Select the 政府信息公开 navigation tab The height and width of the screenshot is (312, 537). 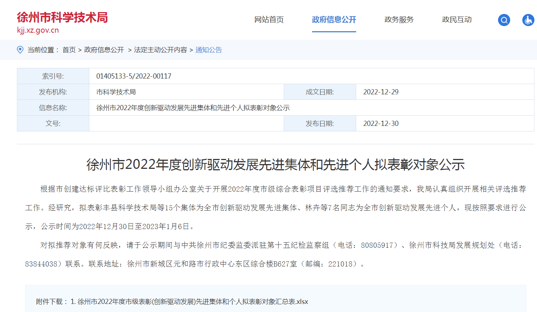pos(334,20)
